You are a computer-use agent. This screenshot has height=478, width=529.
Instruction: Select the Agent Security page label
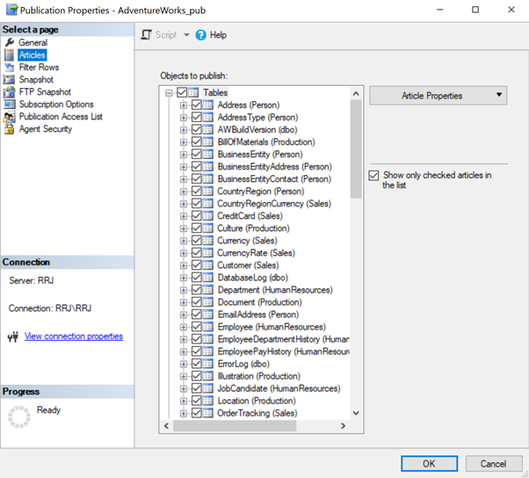[x=46, y=129]
